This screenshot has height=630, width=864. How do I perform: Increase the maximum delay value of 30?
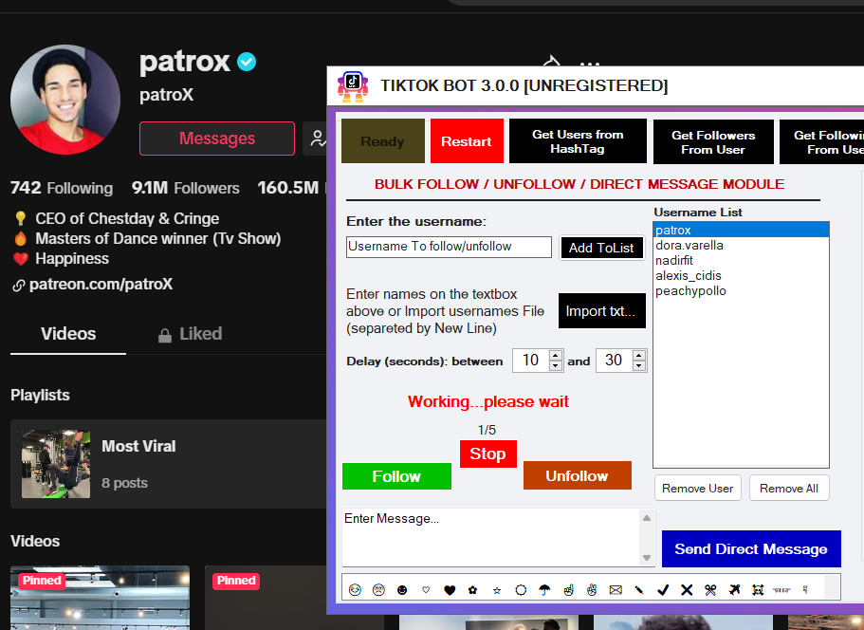click(x=638, y=355)
